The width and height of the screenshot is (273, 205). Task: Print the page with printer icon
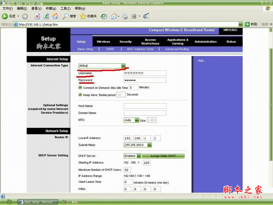[x=125, y=16]
